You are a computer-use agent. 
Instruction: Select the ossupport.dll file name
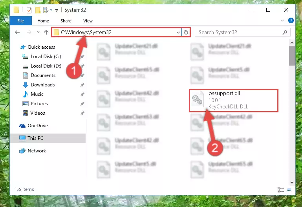(224, 93)
